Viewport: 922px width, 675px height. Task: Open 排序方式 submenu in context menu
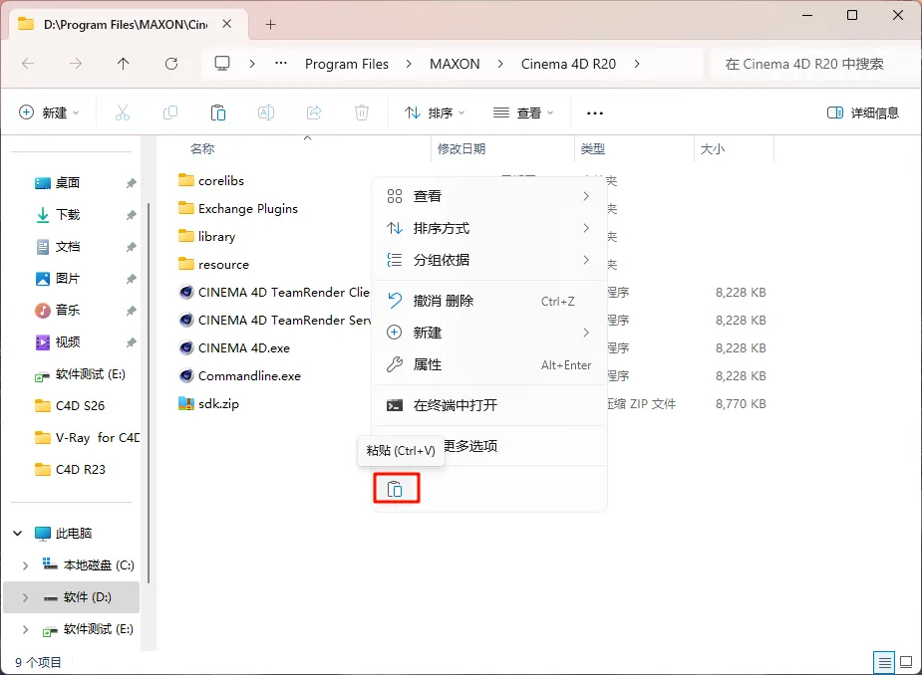coord(489,228)
